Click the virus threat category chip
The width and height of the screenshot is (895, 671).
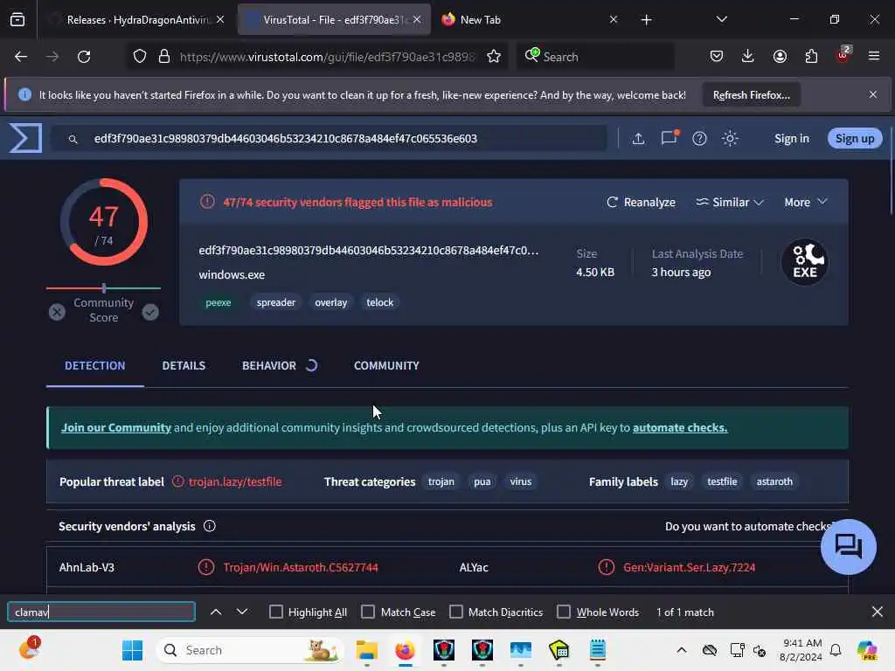521,481
